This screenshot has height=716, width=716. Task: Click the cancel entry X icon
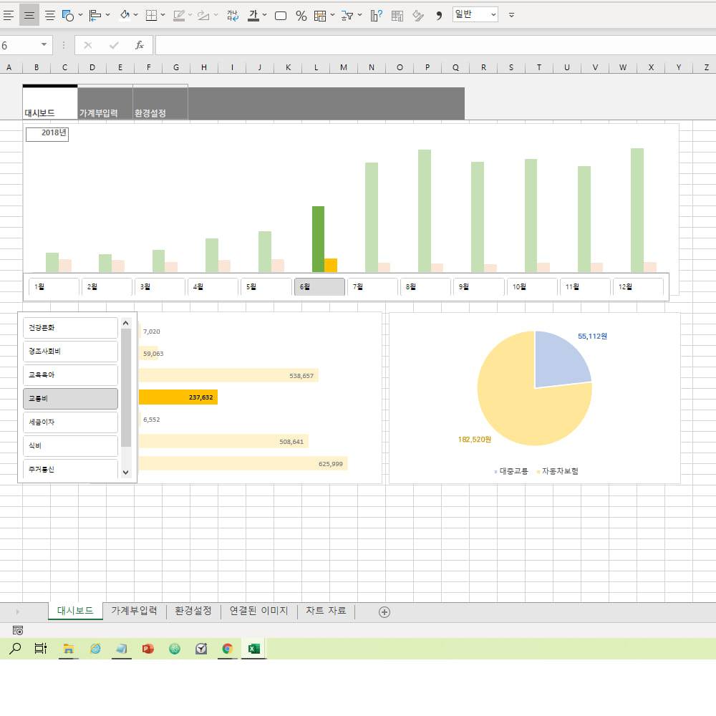(x=87, y=45)
